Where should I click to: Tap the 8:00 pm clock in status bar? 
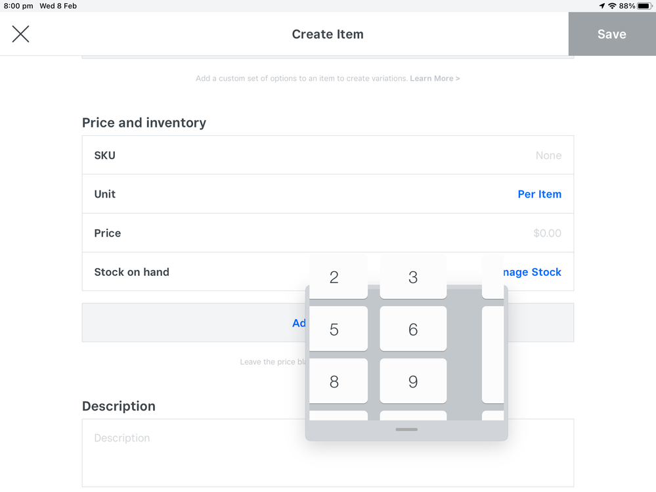pyautogui.click(x=18, y=6)
